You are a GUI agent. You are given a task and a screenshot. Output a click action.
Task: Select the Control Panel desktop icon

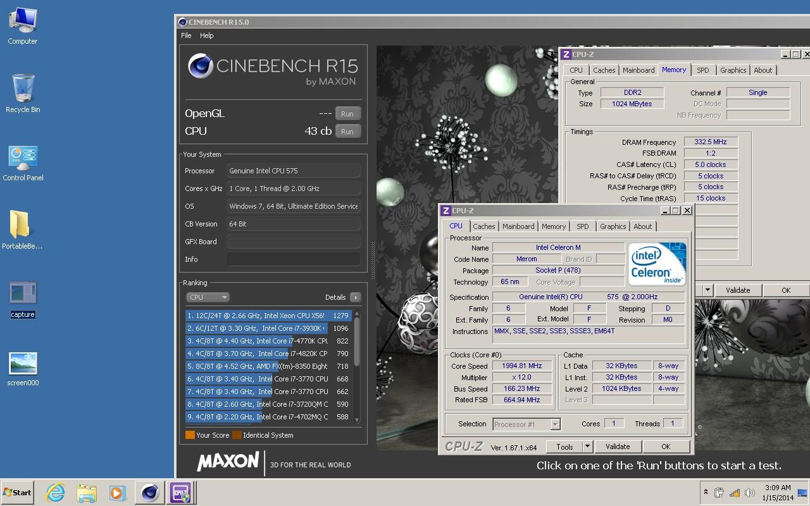click(23, 163)
